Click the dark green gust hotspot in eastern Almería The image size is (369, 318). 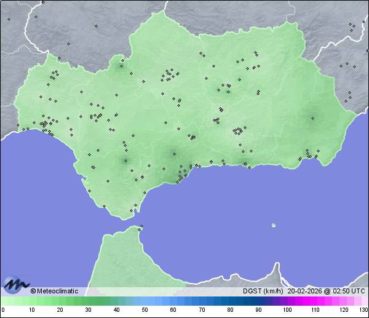(x=312, y=117)
